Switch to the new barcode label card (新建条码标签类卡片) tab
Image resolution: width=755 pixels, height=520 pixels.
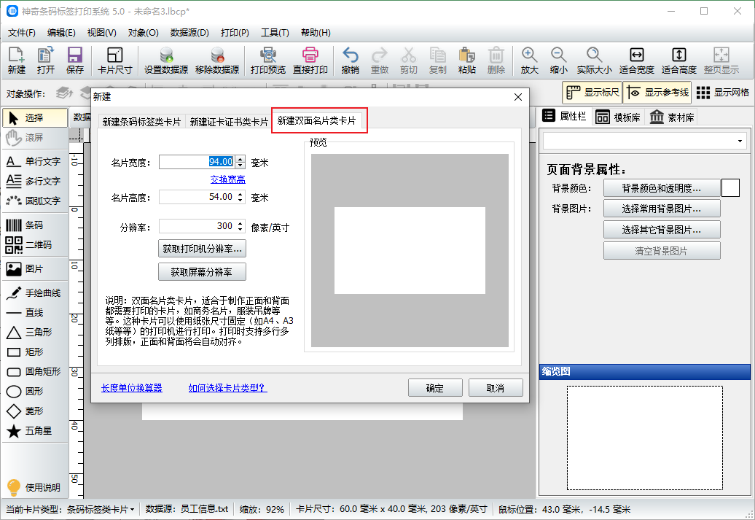click(x=141, y=122)
